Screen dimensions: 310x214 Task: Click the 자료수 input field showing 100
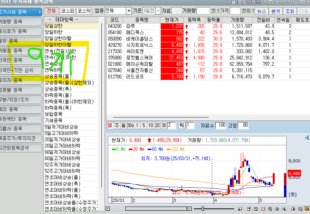point(221,125)
